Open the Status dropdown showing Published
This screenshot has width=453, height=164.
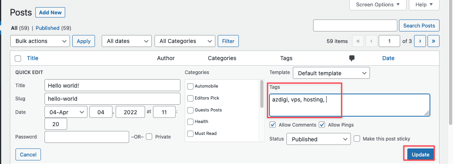[319, 139]
